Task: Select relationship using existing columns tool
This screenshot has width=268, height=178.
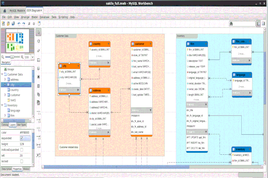Action: 39,155
